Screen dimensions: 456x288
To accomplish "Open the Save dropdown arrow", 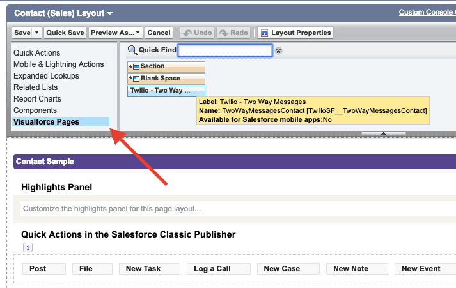I will pos(36,33).
